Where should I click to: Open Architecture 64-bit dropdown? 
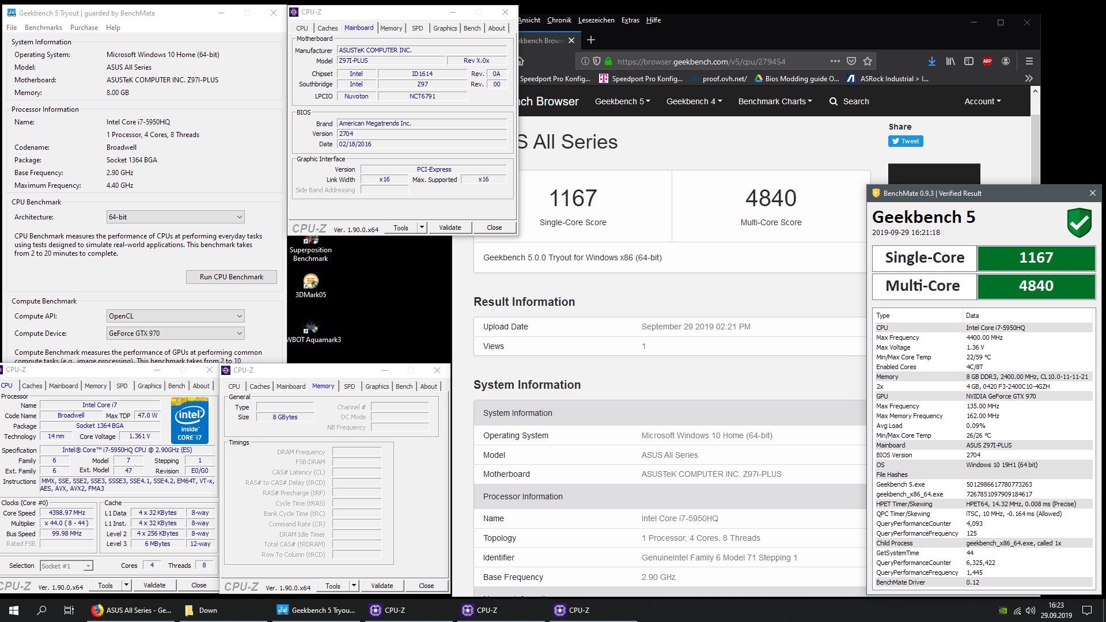point(176,217)
